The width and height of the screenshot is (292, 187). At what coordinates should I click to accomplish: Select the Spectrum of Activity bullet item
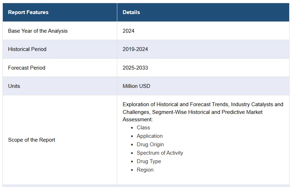click(160, 153)
